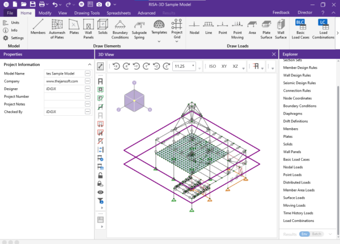This screenshot has height=244, width=340.
Task: Click ellipsis button beside Company field
Action: [x=88, y=81]
